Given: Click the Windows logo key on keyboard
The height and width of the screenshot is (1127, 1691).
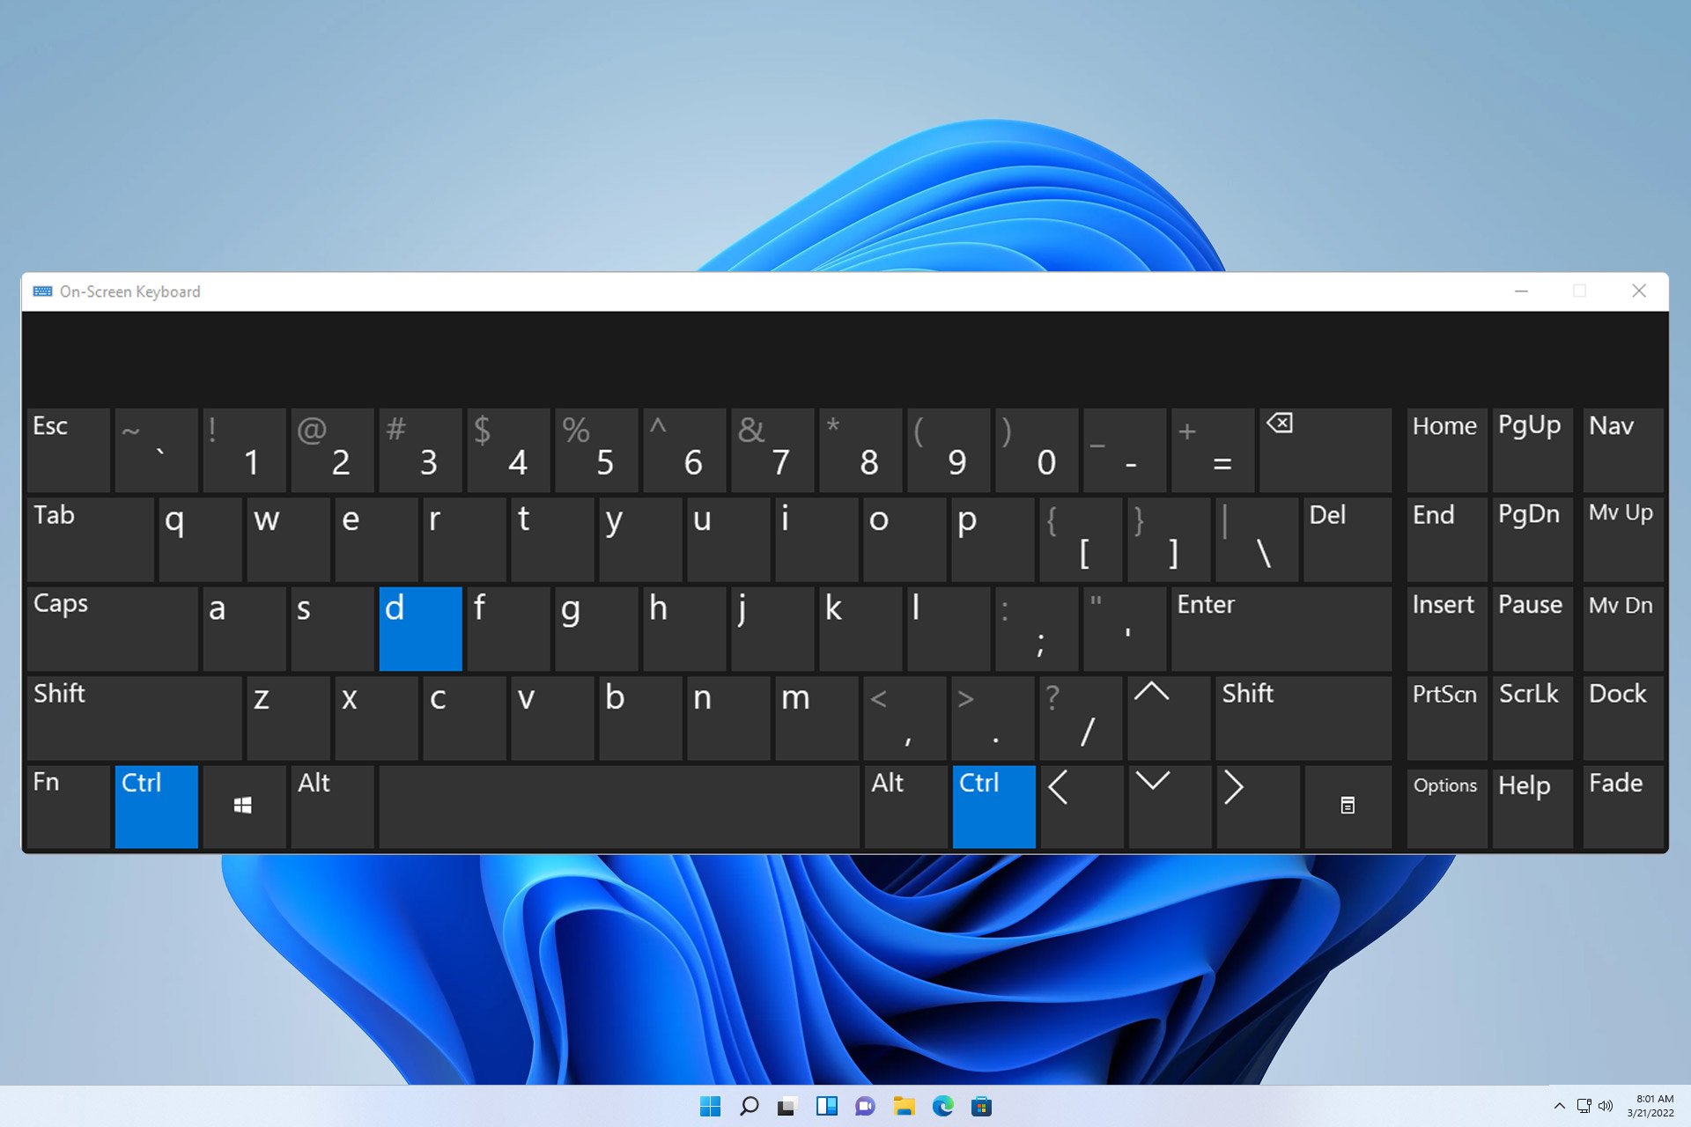Looking at the screenshot, I should click(244, 806).
